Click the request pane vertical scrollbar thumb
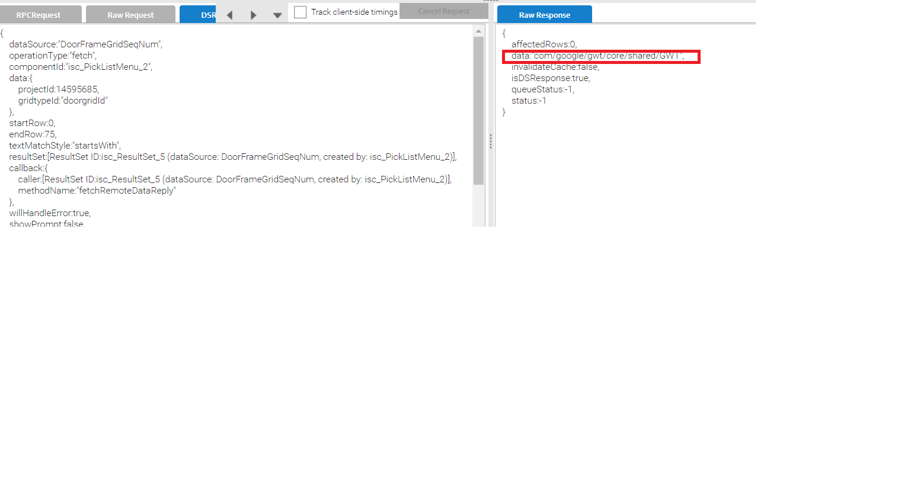 478,110
